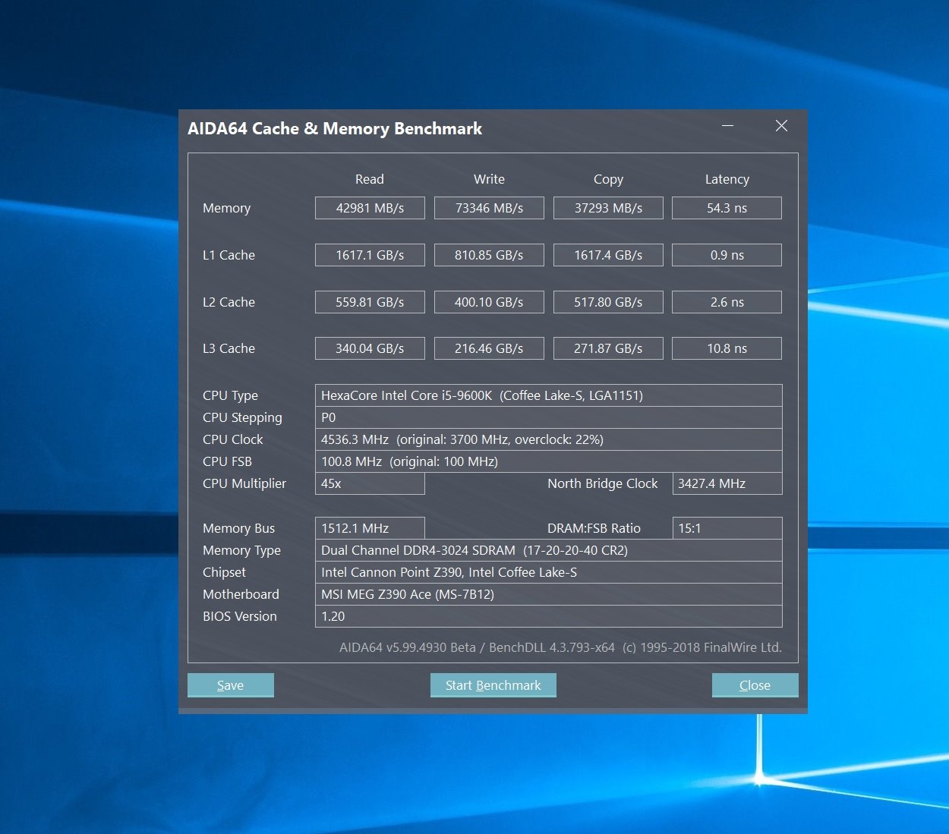
Task: Click CPU FSB value 100.8 MHz
Action: 549,461
